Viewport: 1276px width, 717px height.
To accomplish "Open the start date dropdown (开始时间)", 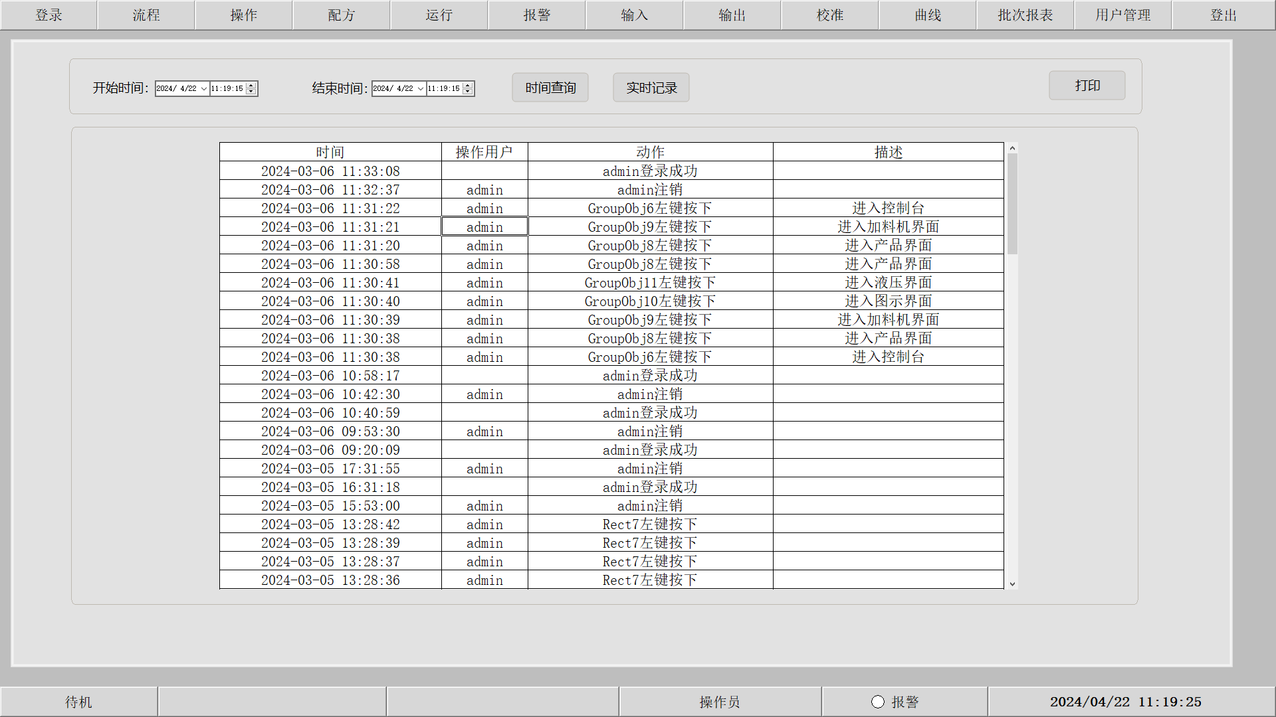I will (x=203, y=88).
